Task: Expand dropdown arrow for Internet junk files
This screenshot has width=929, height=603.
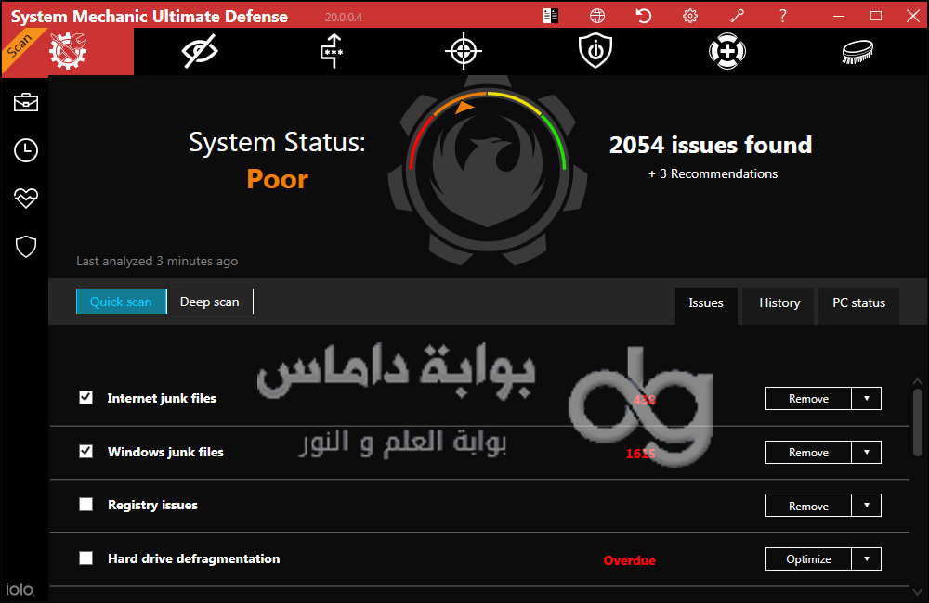Action: coord(866,398)
